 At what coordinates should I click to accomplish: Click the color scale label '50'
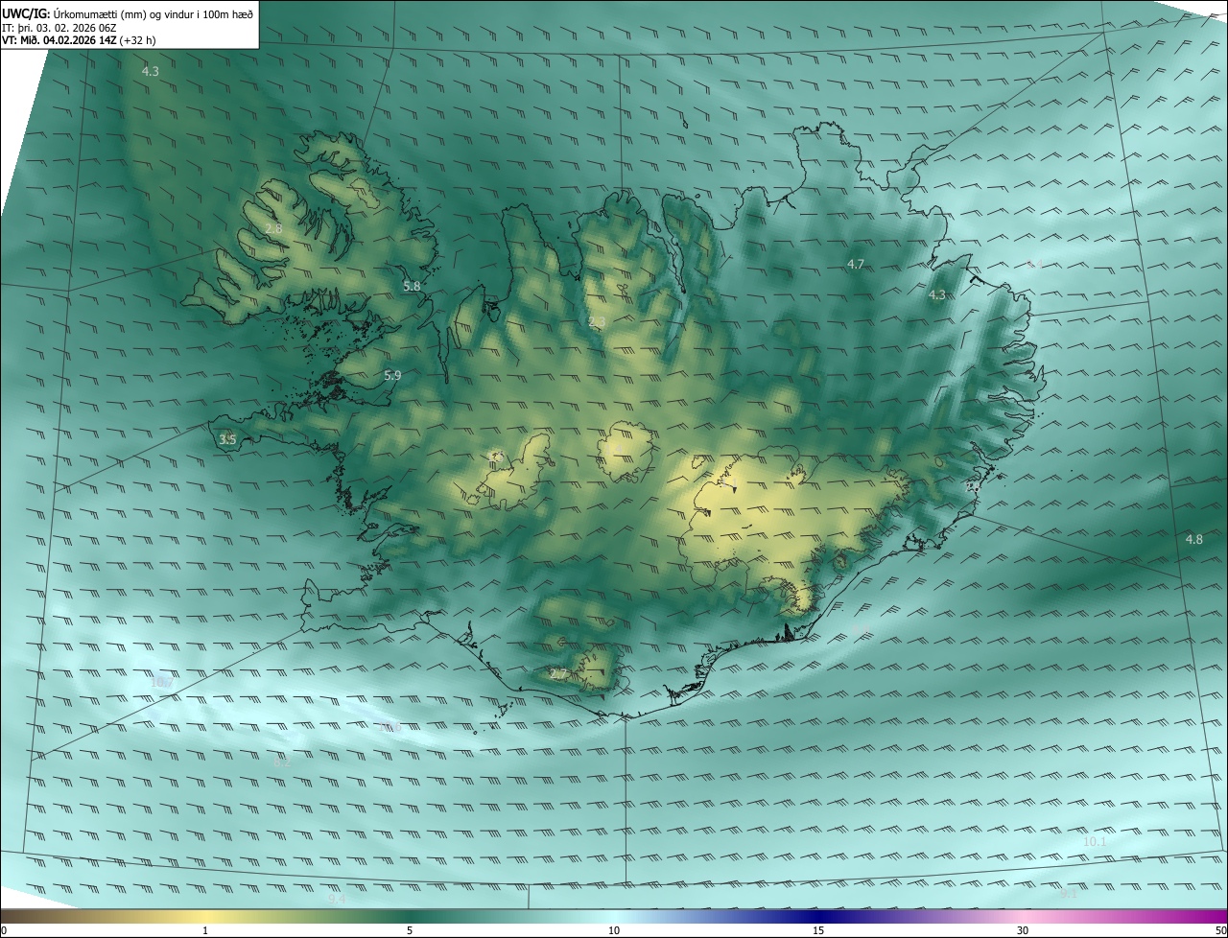tap(1220, 930)
